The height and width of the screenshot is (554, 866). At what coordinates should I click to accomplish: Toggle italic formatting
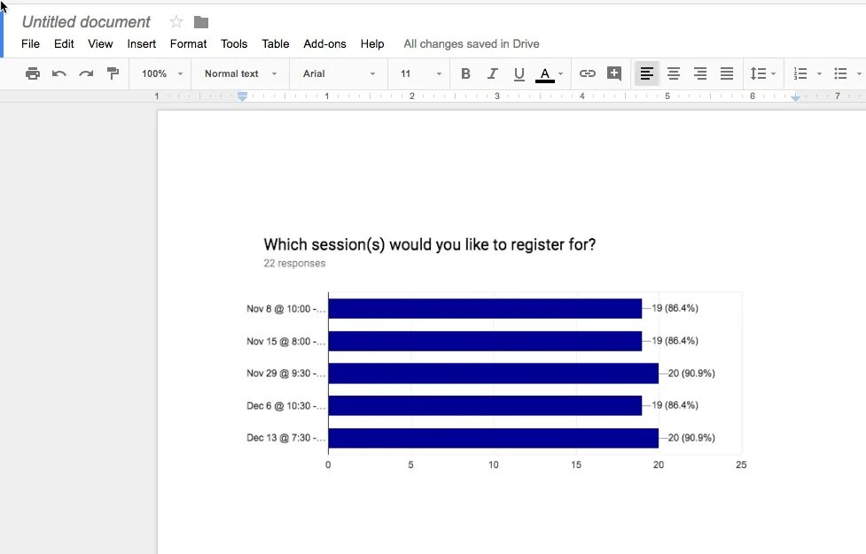pyautogui.click(x=492, y=73)
